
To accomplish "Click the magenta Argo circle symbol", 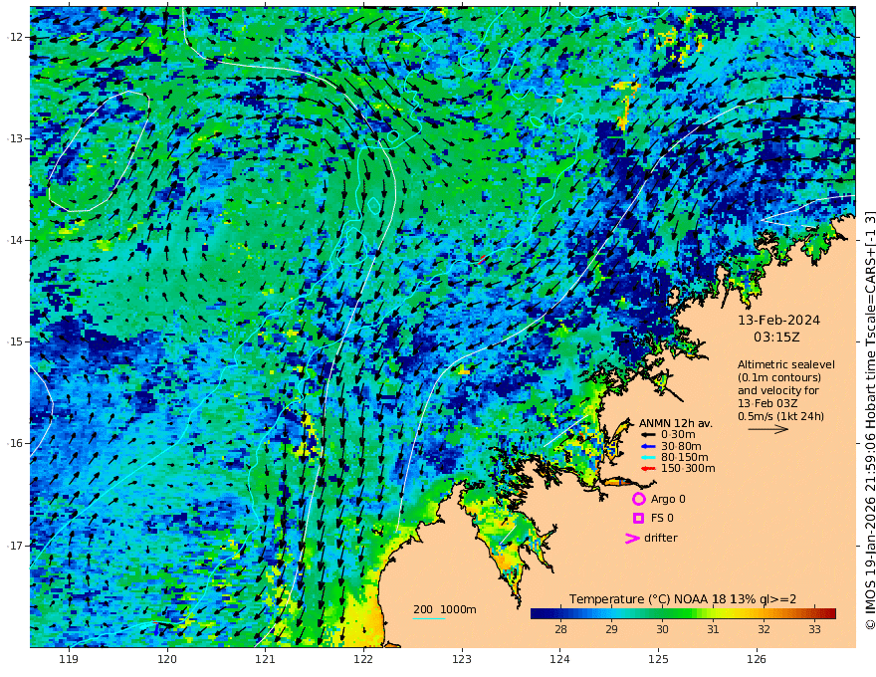I will (x=638, y=499).
